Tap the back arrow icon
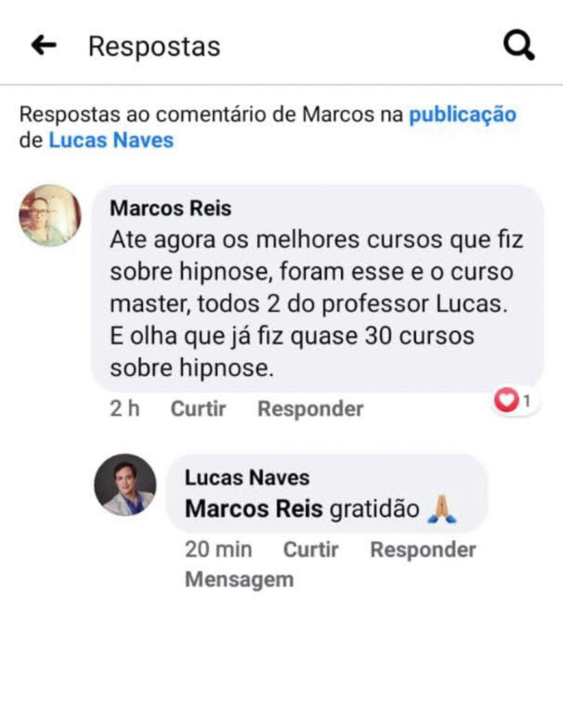This screenshot has width=563, height=704. [44, 46]
